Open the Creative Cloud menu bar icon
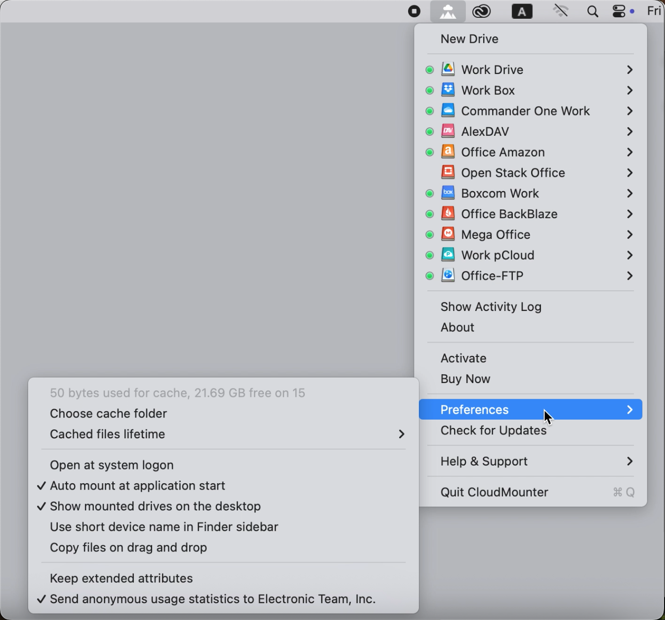 click(x=482, y=11)
